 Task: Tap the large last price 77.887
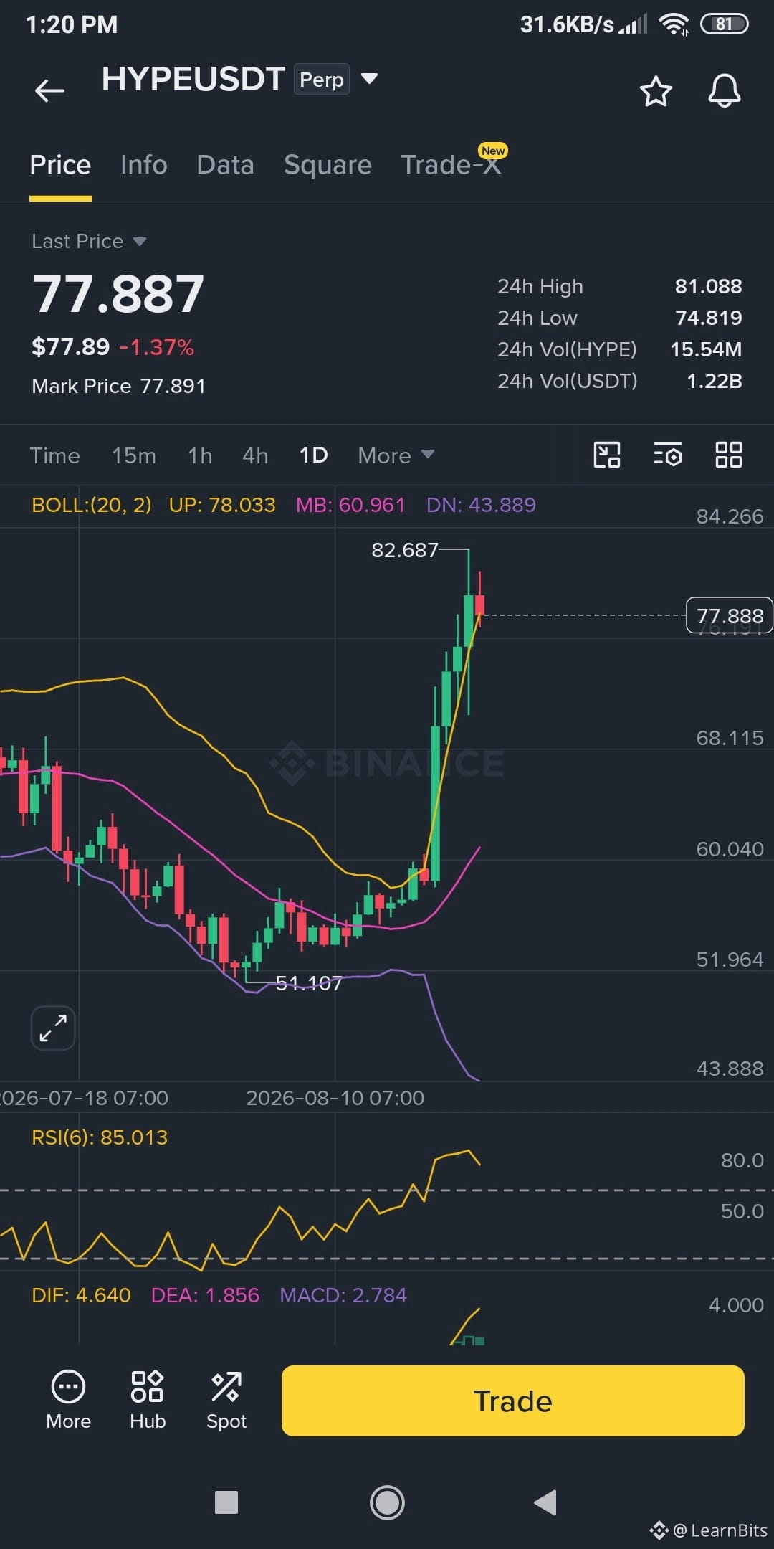[x=119, y=294]
